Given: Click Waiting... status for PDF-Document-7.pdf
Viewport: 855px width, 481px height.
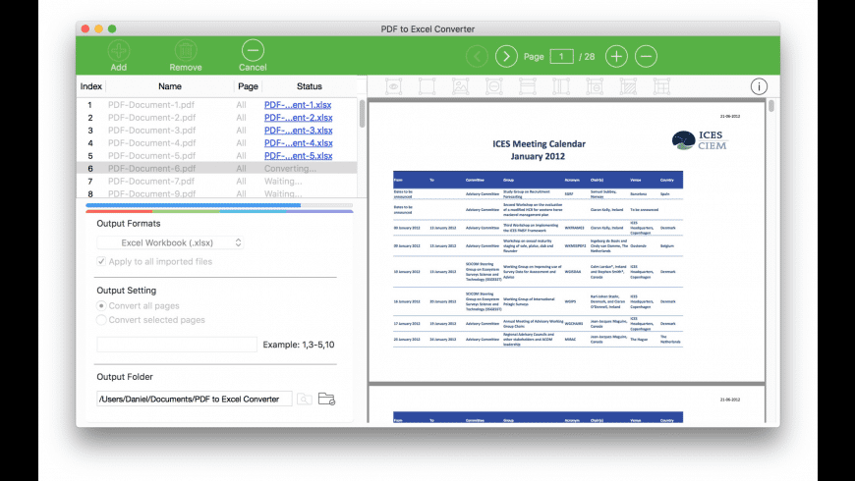Looking at the screenshot, I should tap(283, 181).
